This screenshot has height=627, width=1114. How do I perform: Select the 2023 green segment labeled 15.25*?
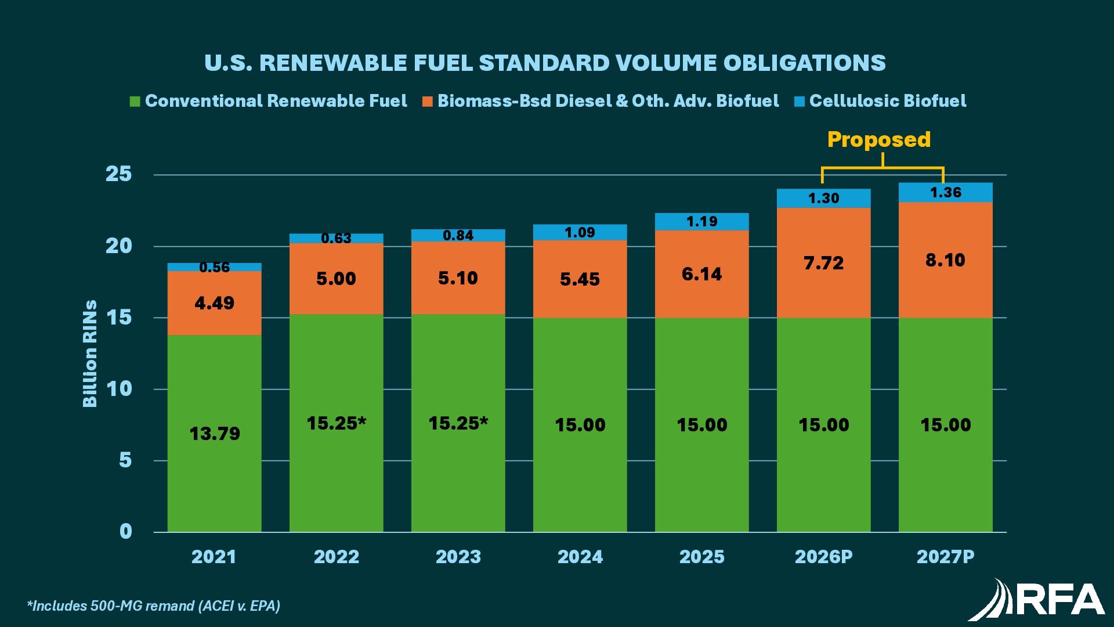coord(458,423)
